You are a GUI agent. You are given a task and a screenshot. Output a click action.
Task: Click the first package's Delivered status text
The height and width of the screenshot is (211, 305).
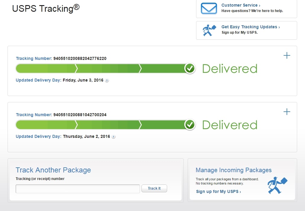pyautogui.click(x=230, y=69)
